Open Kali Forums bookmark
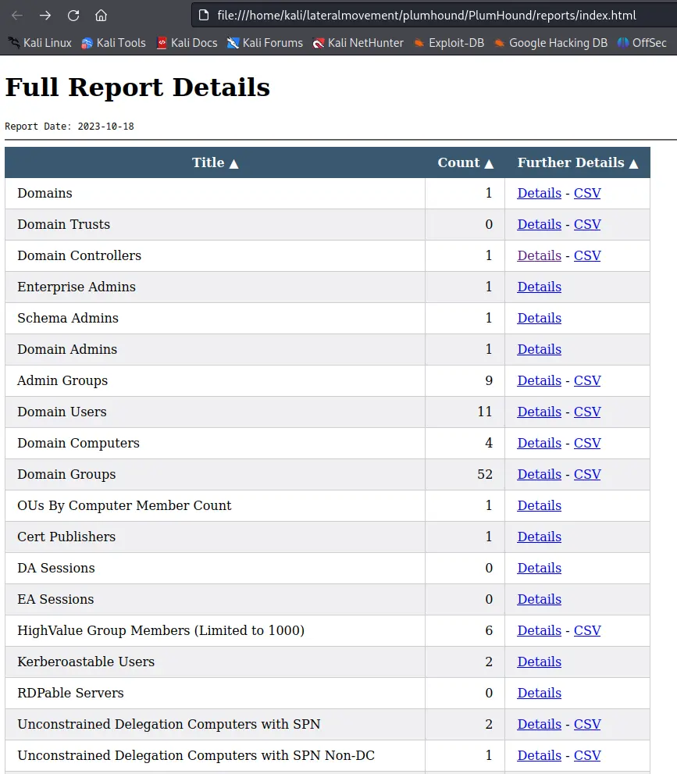Viewport: 677px width, 774px height. [x=265, y=43]
